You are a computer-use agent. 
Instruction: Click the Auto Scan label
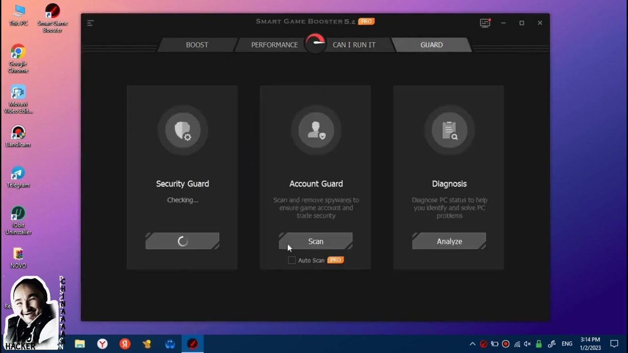pyautogui.click(x=311, y=260)
